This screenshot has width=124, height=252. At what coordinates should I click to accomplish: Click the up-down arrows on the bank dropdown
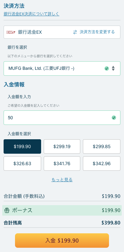point(113,68)
